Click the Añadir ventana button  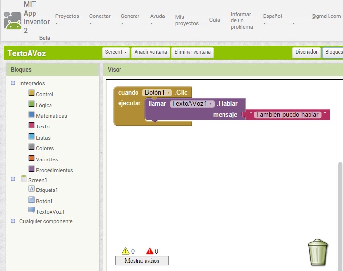[x=151, y=52]
